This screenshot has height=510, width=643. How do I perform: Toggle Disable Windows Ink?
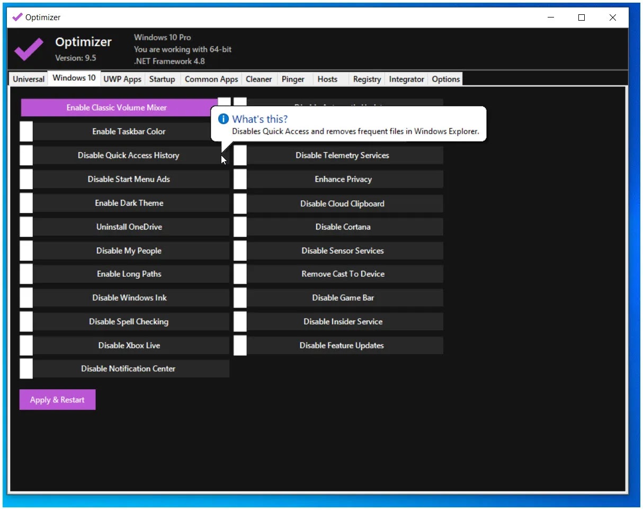(124, 298)
